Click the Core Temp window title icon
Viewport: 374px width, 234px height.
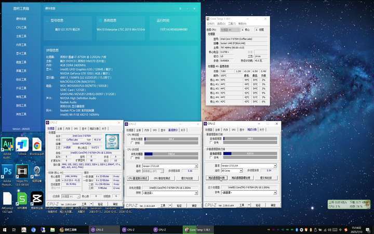click(x=208, y=19)
